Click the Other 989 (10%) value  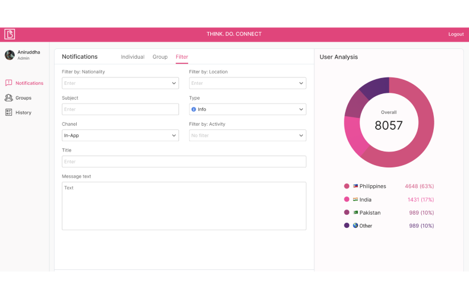click(421, 226)
